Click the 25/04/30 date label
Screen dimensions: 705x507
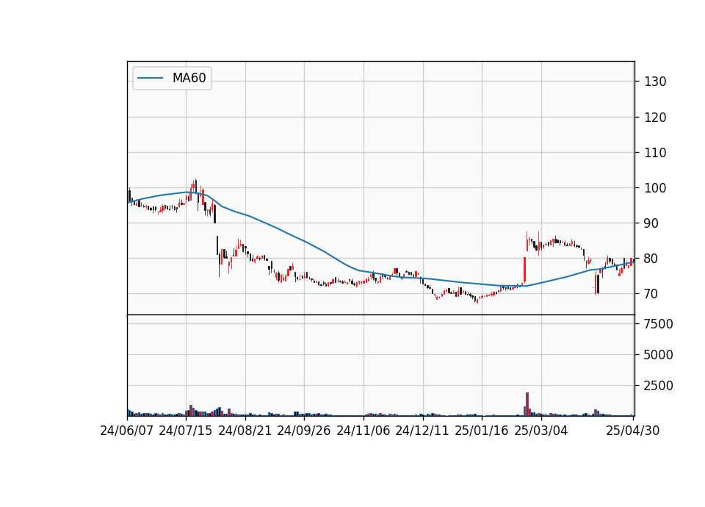pos(632,431)
